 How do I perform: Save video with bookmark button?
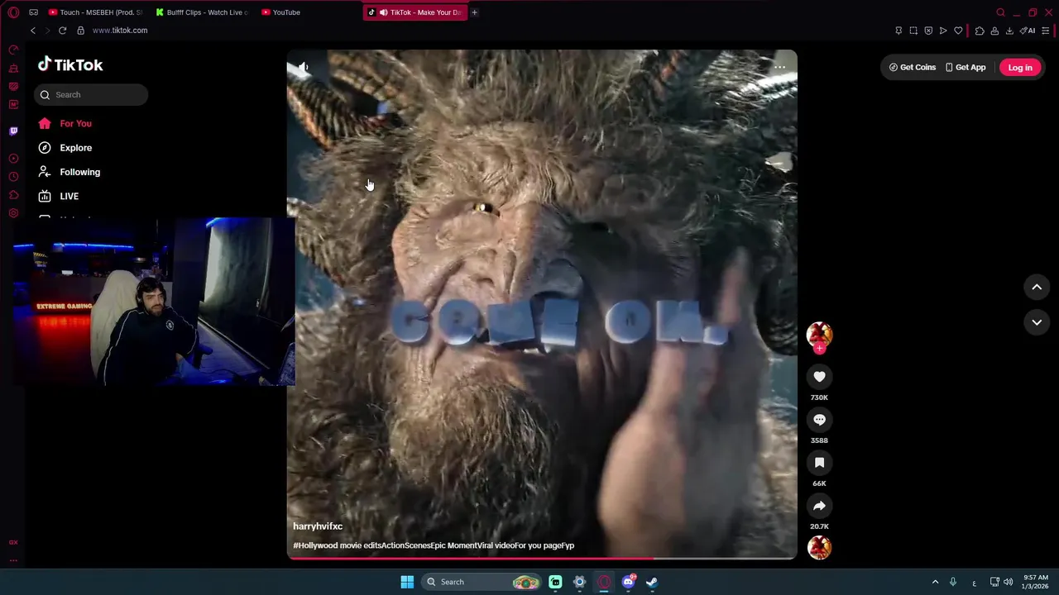(x=819, y=463)
